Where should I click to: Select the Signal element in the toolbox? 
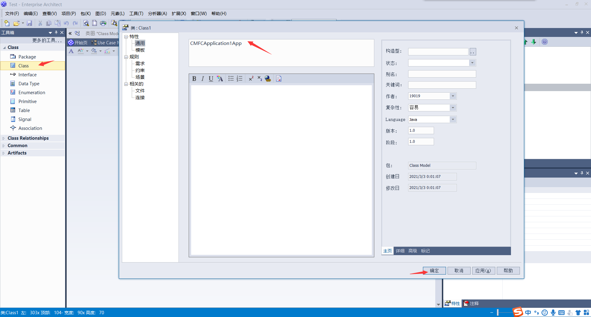tap(25, 119)
